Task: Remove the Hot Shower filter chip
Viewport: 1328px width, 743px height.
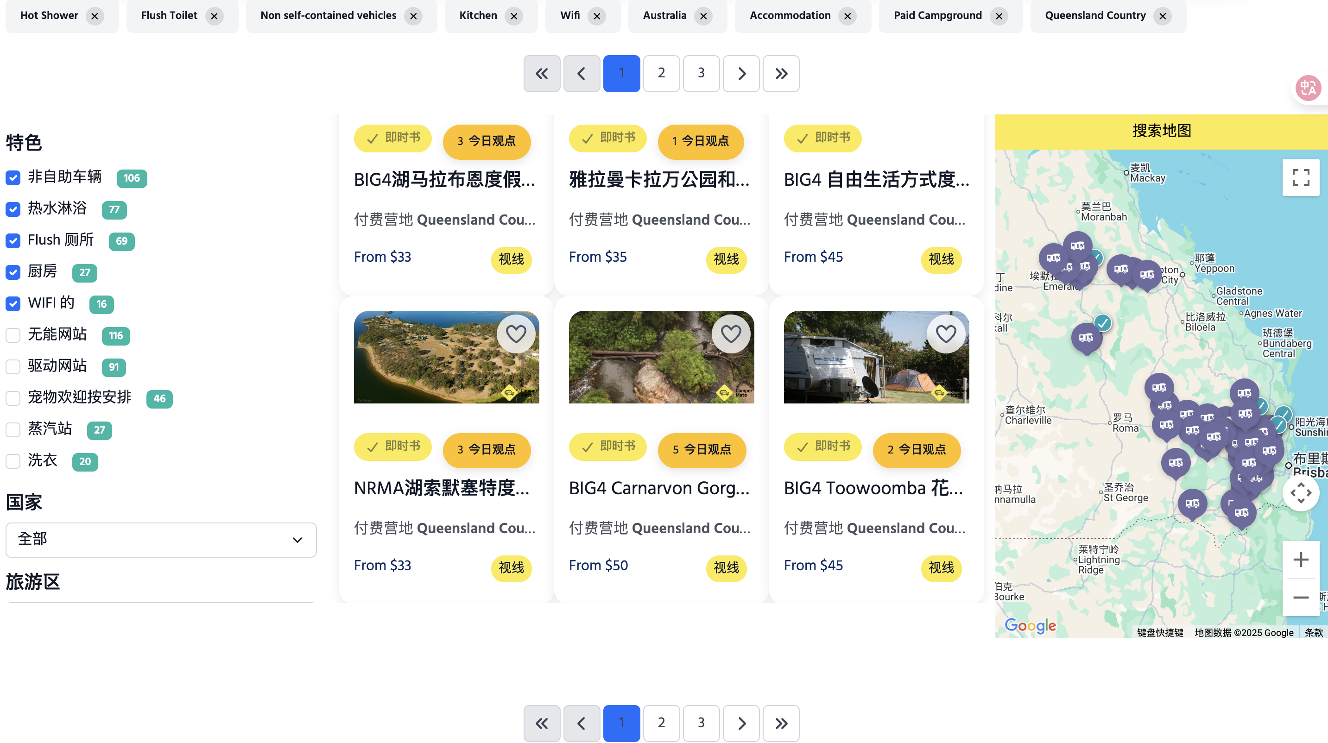Action: click(95, 16)
